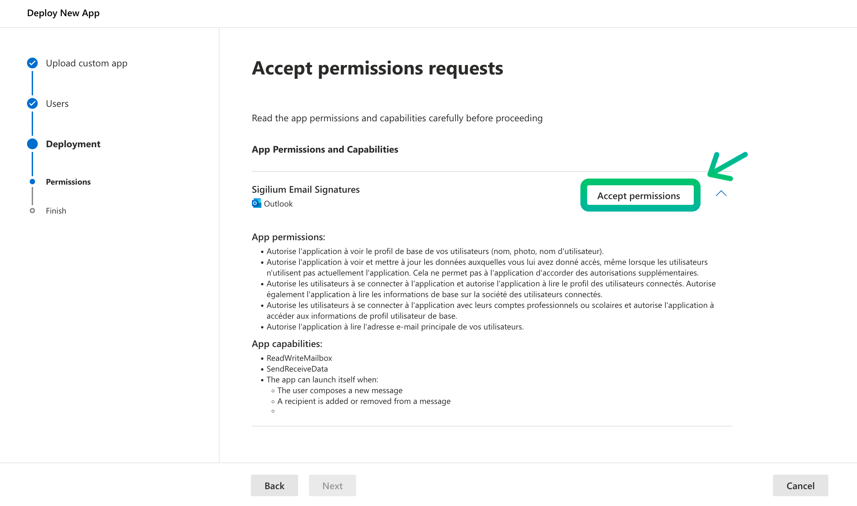The width and height of the screenshot is (857, 506).
Task: Click the Finish step circle indicator
Action: tap(32, 211)
